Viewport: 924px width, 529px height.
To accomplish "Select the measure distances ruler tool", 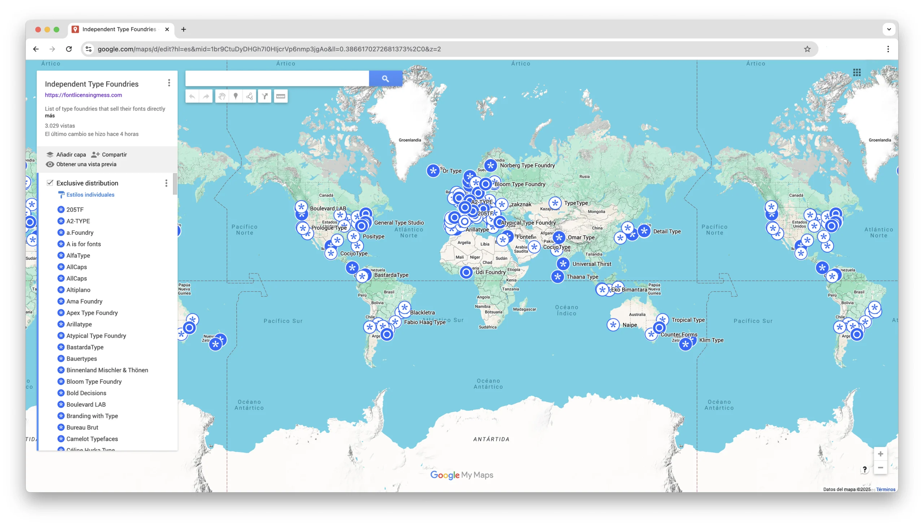I will coord(280,96).
